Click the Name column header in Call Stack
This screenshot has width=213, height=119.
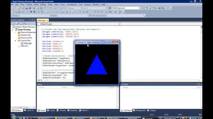pyautogui.click(x=126, y=87)
